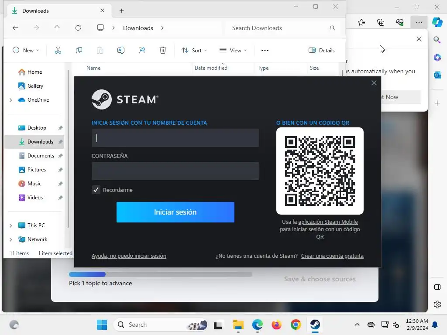Open Google Chrome from the taskbar
The image size is (447, 335).
click(x=296, y=325)
